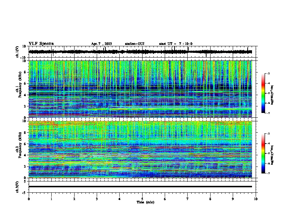This screenshot has height=223, width=288.
Task: Click the ch.1 color bar log(PSD) label
Action: pos(272,95)
